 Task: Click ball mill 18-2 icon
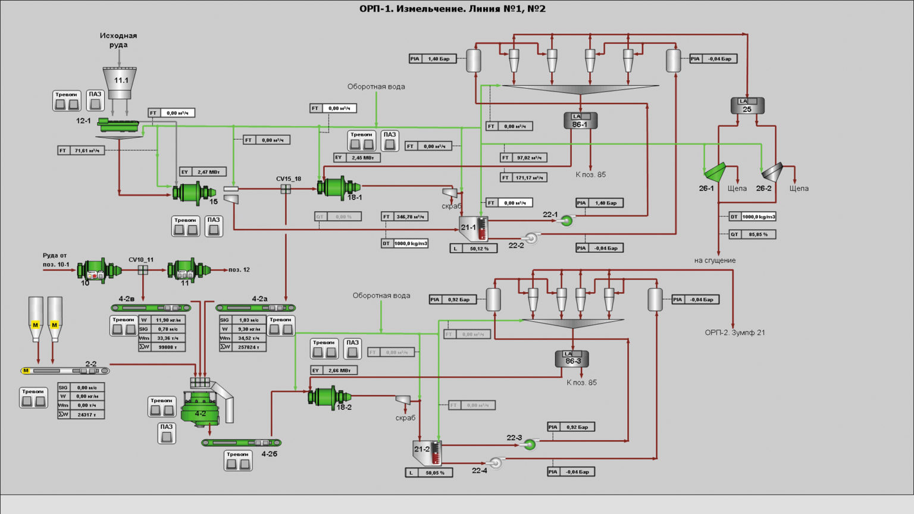tap(329, 397)
